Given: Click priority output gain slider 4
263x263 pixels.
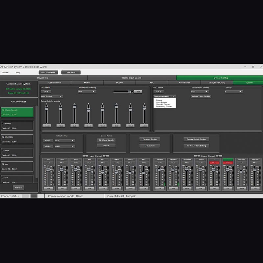Looking at the screenshot, I should [88, 113].
